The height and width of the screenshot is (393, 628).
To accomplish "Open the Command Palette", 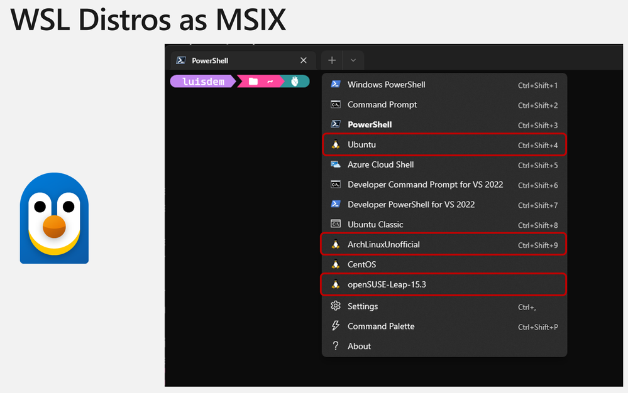I will point(444,326).
